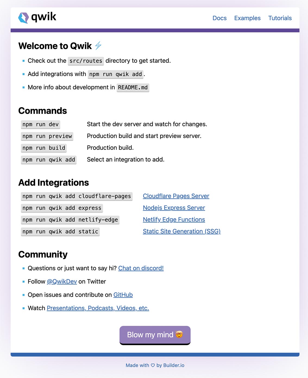Click the Qwik logo icon
Screen dimensions: 308x378
(23, 18)
